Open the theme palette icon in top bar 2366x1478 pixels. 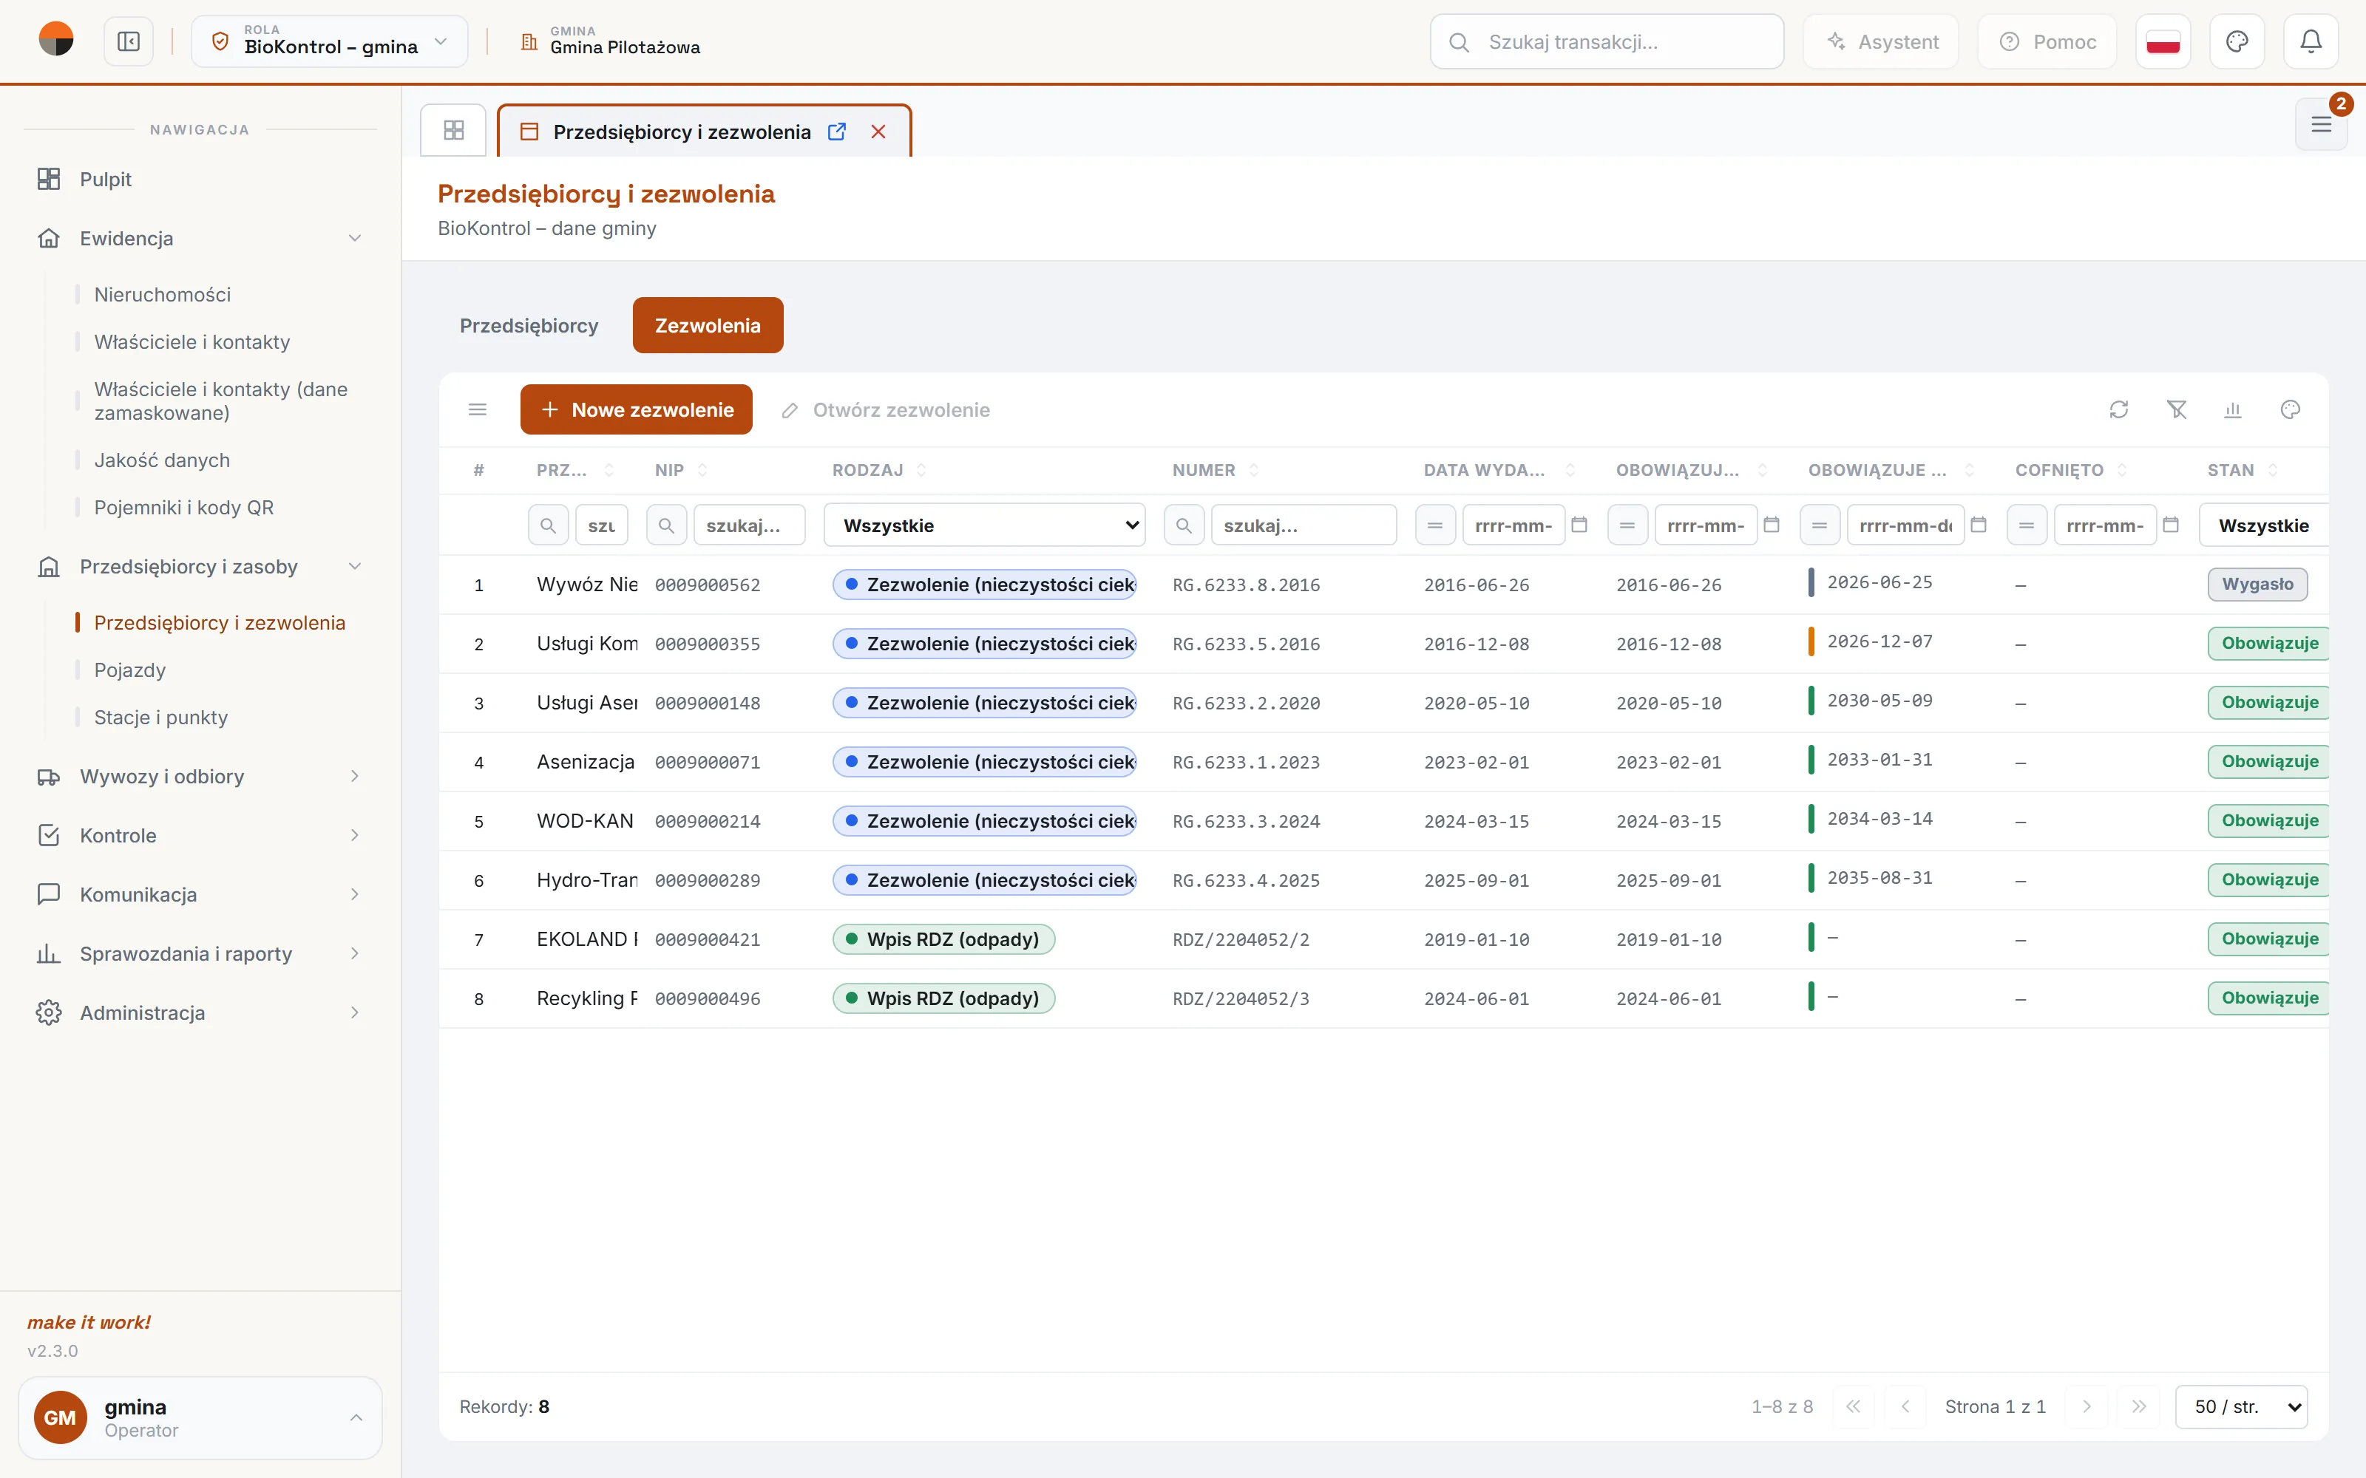(2237, 42)
